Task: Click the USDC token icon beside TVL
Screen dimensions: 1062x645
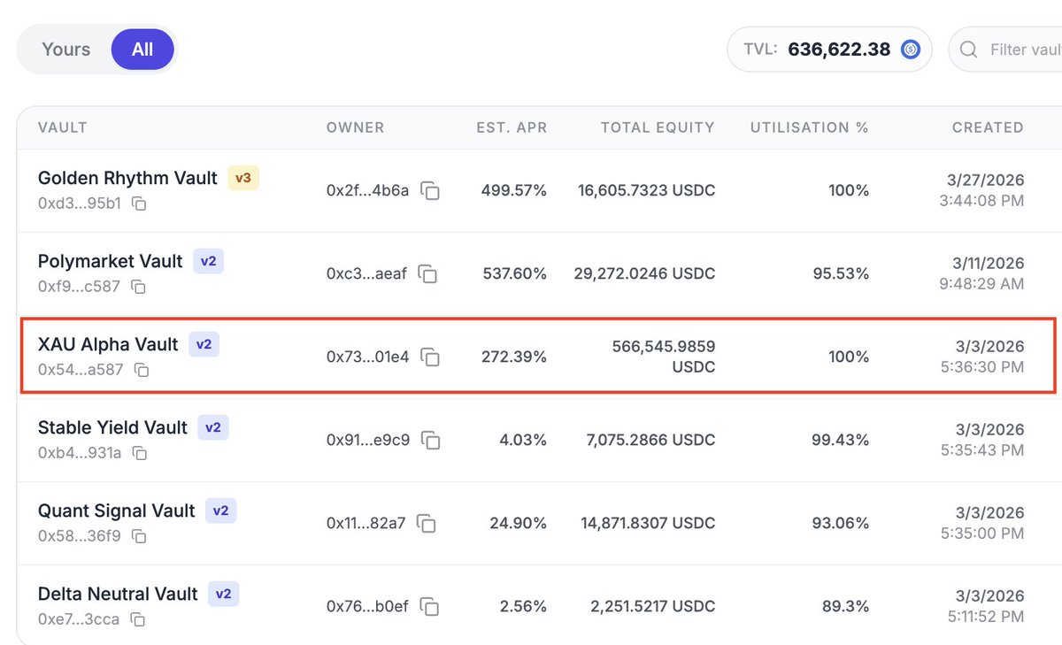Action: [x=911, y=50]
